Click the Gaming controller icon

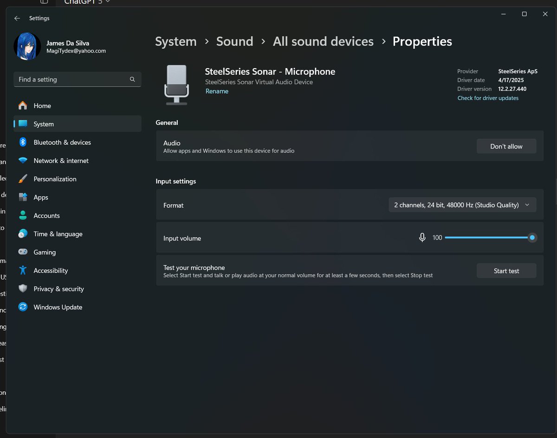pos(23,252)
